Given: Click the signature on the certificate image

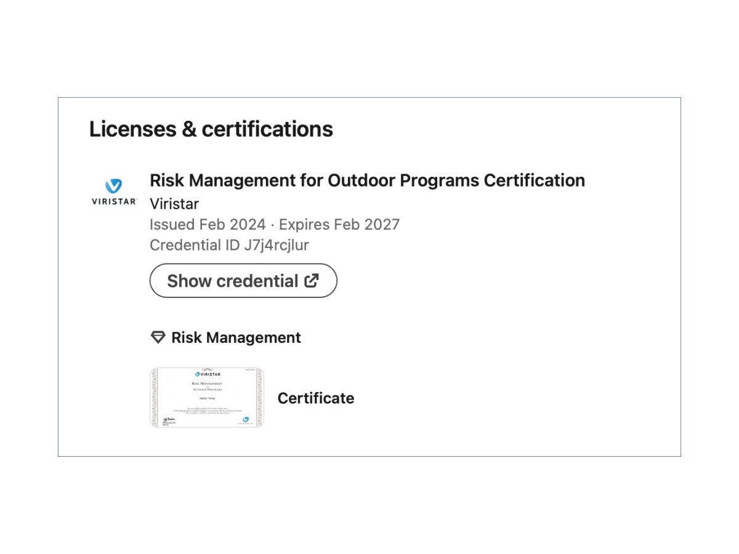Looking at the screenshot, I should (167, 419).
